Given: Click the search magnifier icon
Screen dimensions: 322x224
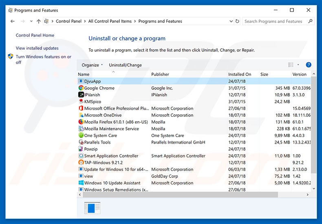Looking at the screenshot, I should coord(310,21).
